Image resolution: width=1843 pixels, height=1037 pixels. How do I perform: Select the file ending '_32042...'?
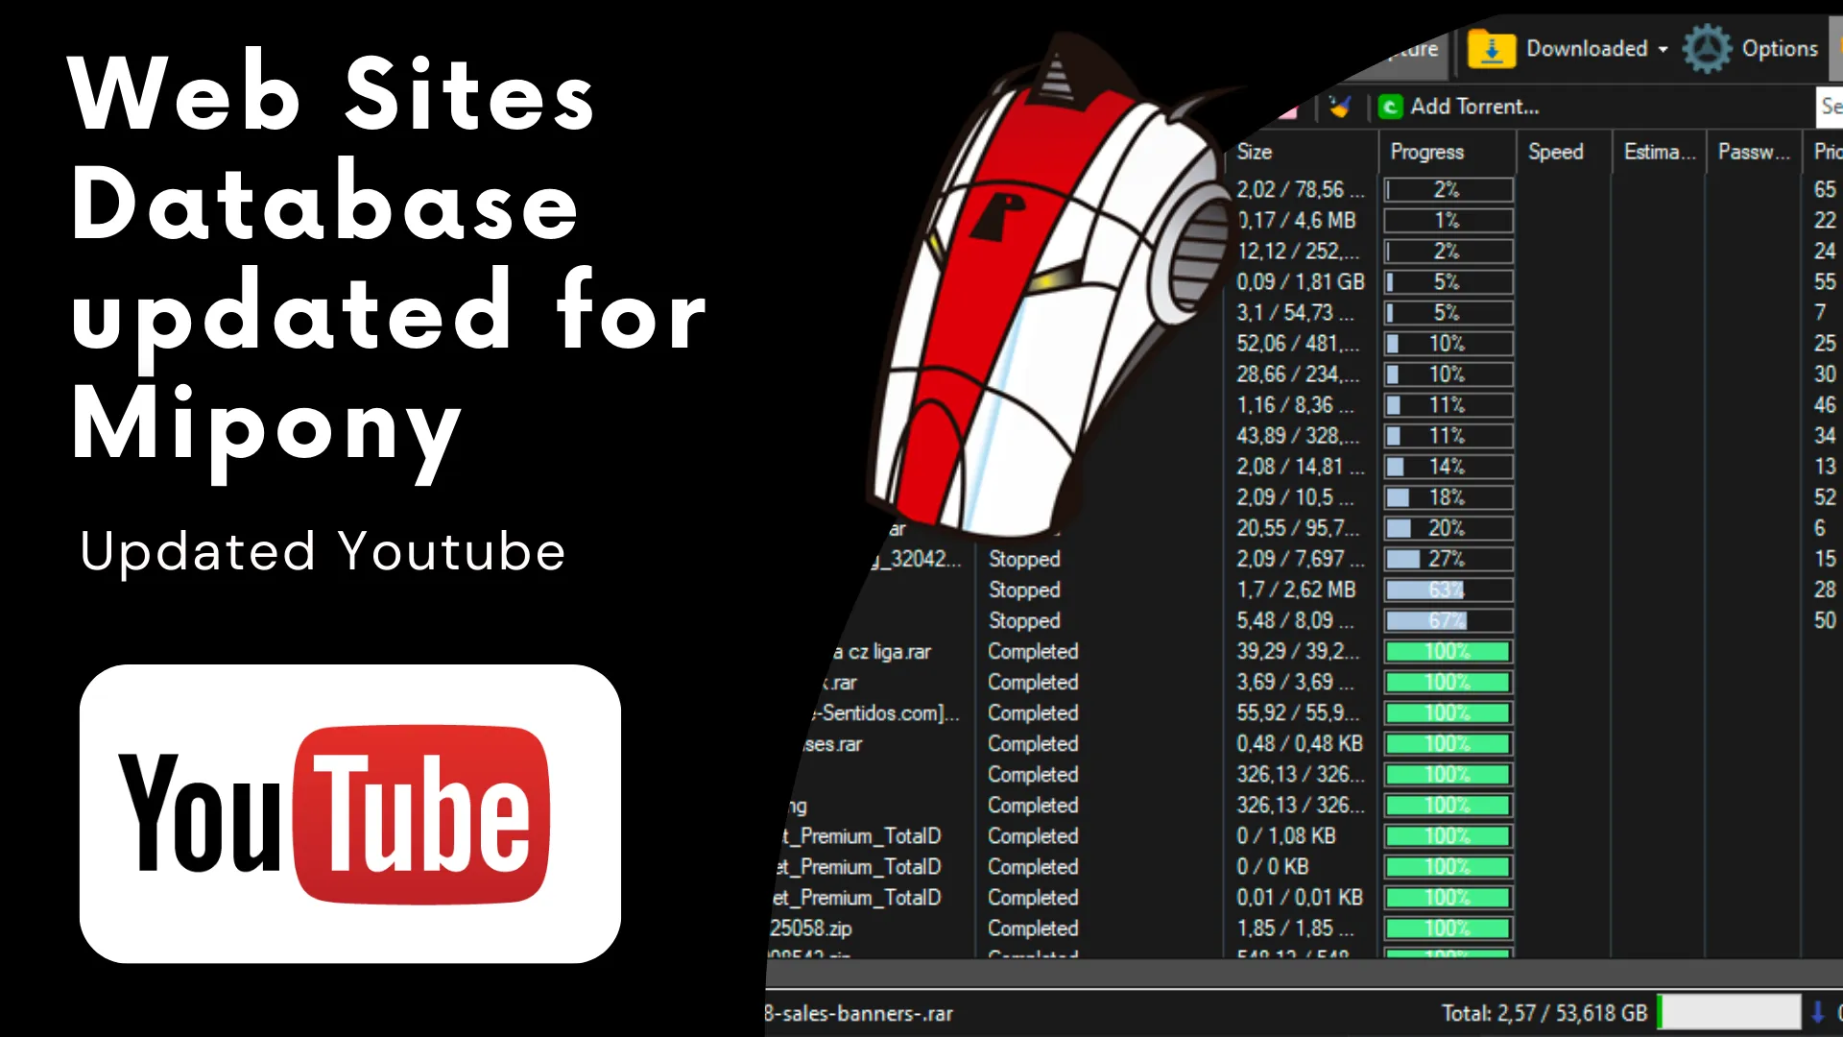(x=917, y=559)
